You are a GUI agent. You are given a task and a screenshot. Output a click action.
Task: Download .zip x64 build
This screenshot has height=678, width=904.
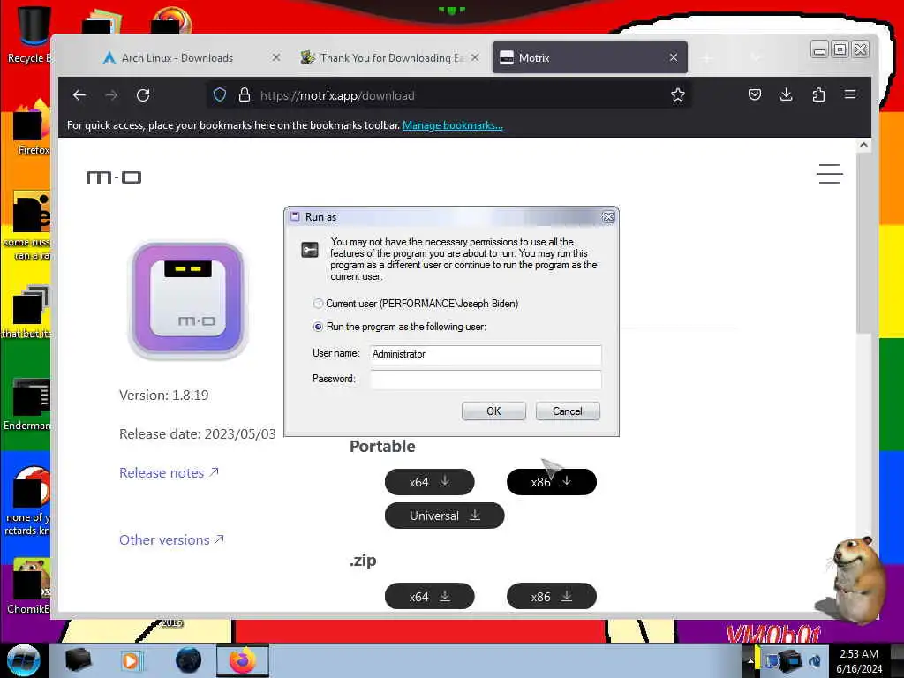coord(430,597)
